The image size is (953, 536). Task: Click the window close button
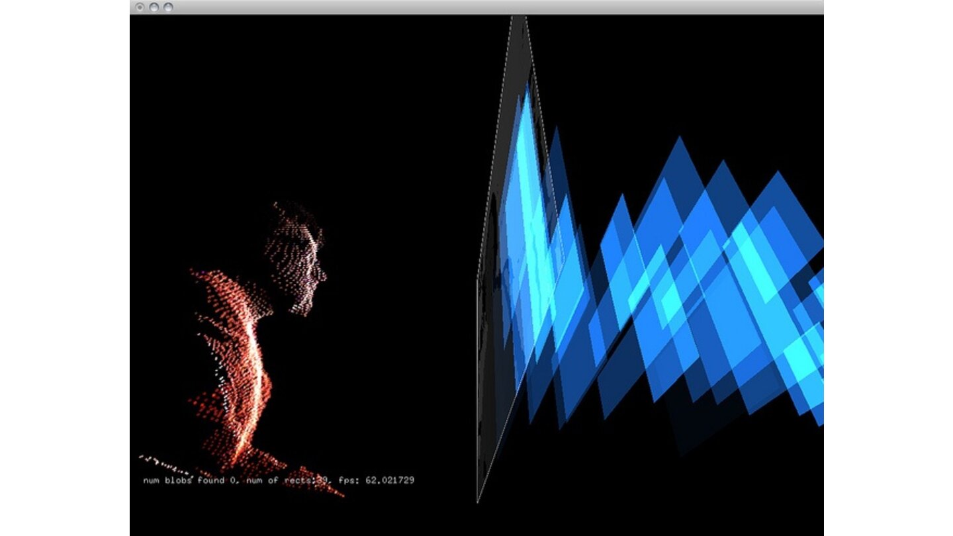tap(140, 7)
